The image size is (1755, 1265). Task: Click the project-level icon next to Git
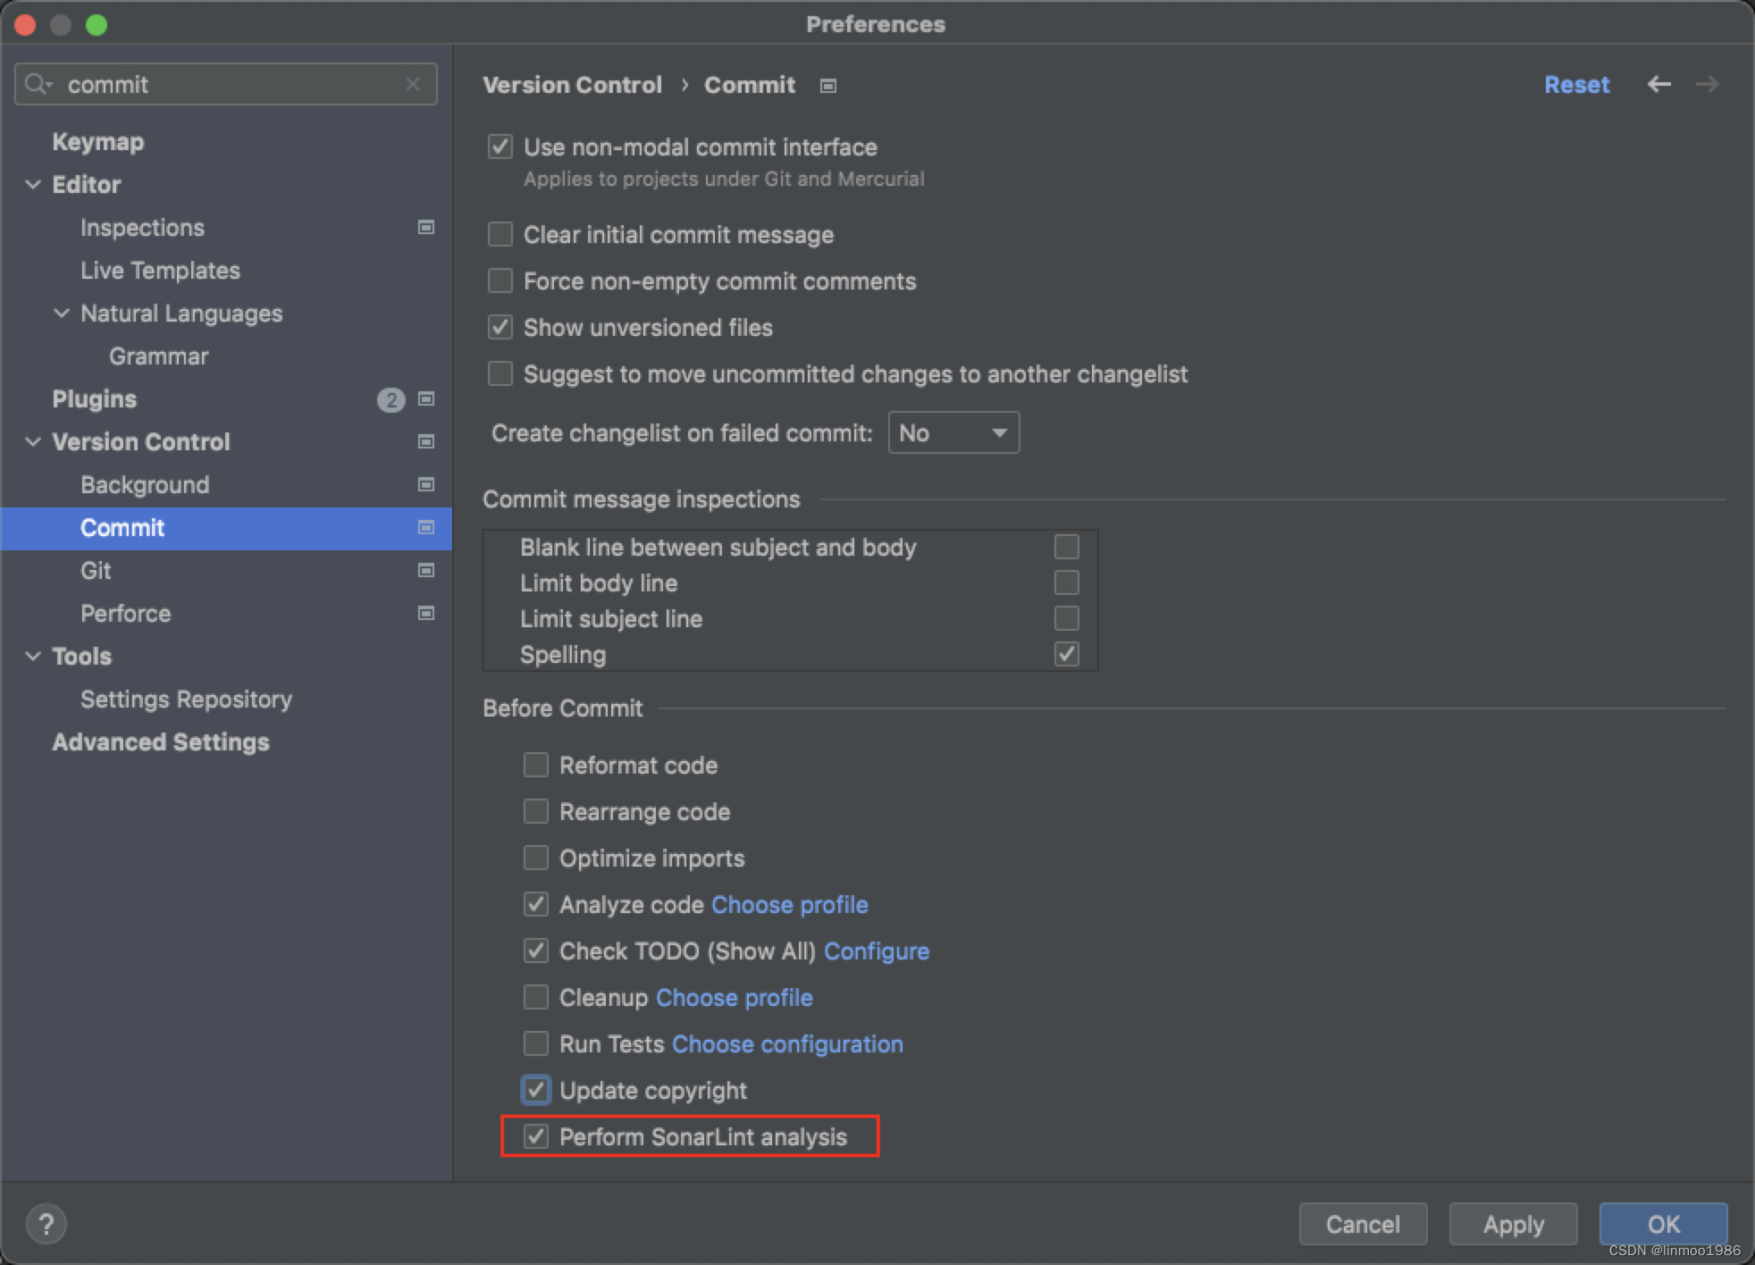[x=426, y=570]
